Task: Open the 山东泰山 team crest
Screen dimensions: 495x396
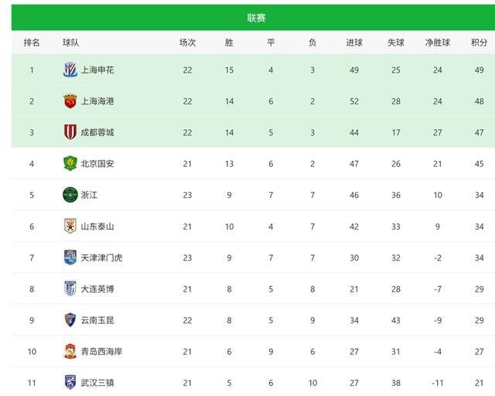Action: pyautogui.click(x=70, y=226)
